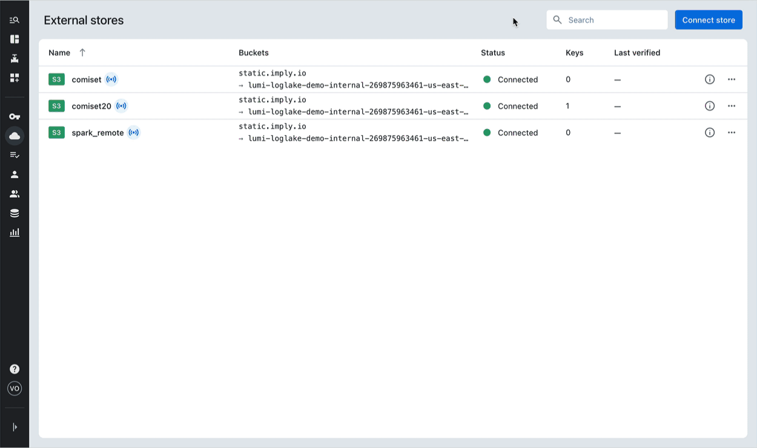The height and width of the screenshot is (448, 757).
Task: Click the keys count 0 for spark_remote
Action: point(568,133)
